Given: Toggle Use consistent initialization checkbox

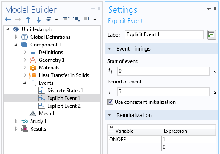Looking at the screenshot, I should (110, 102).
